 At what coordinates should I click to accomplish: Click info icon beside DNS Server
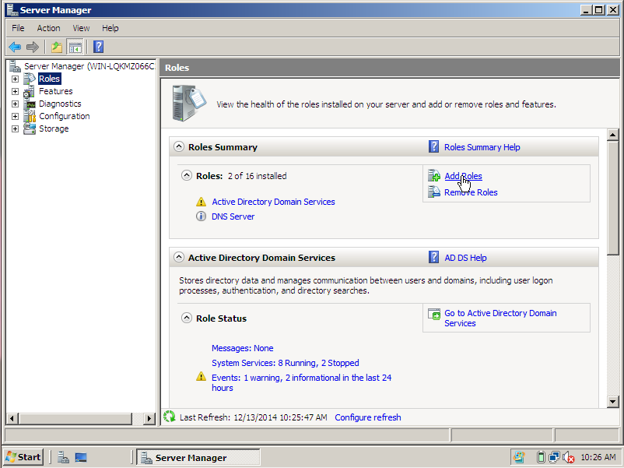(201, 216)
